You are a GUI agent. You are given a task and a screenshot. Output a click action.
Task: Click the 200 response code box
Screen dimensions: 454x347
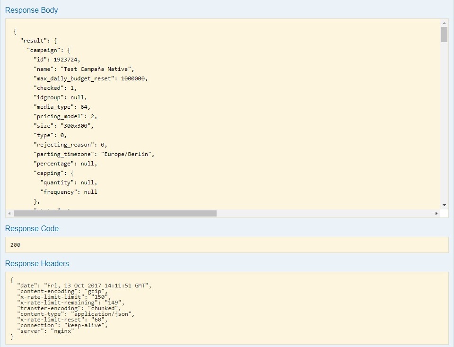click(227, 245)
